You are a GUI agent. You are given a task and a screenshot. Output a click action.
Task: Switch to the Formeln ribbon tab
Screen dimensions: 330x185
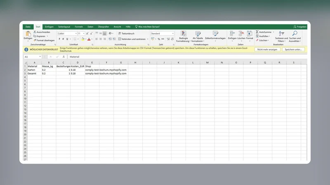coord(79,27)
